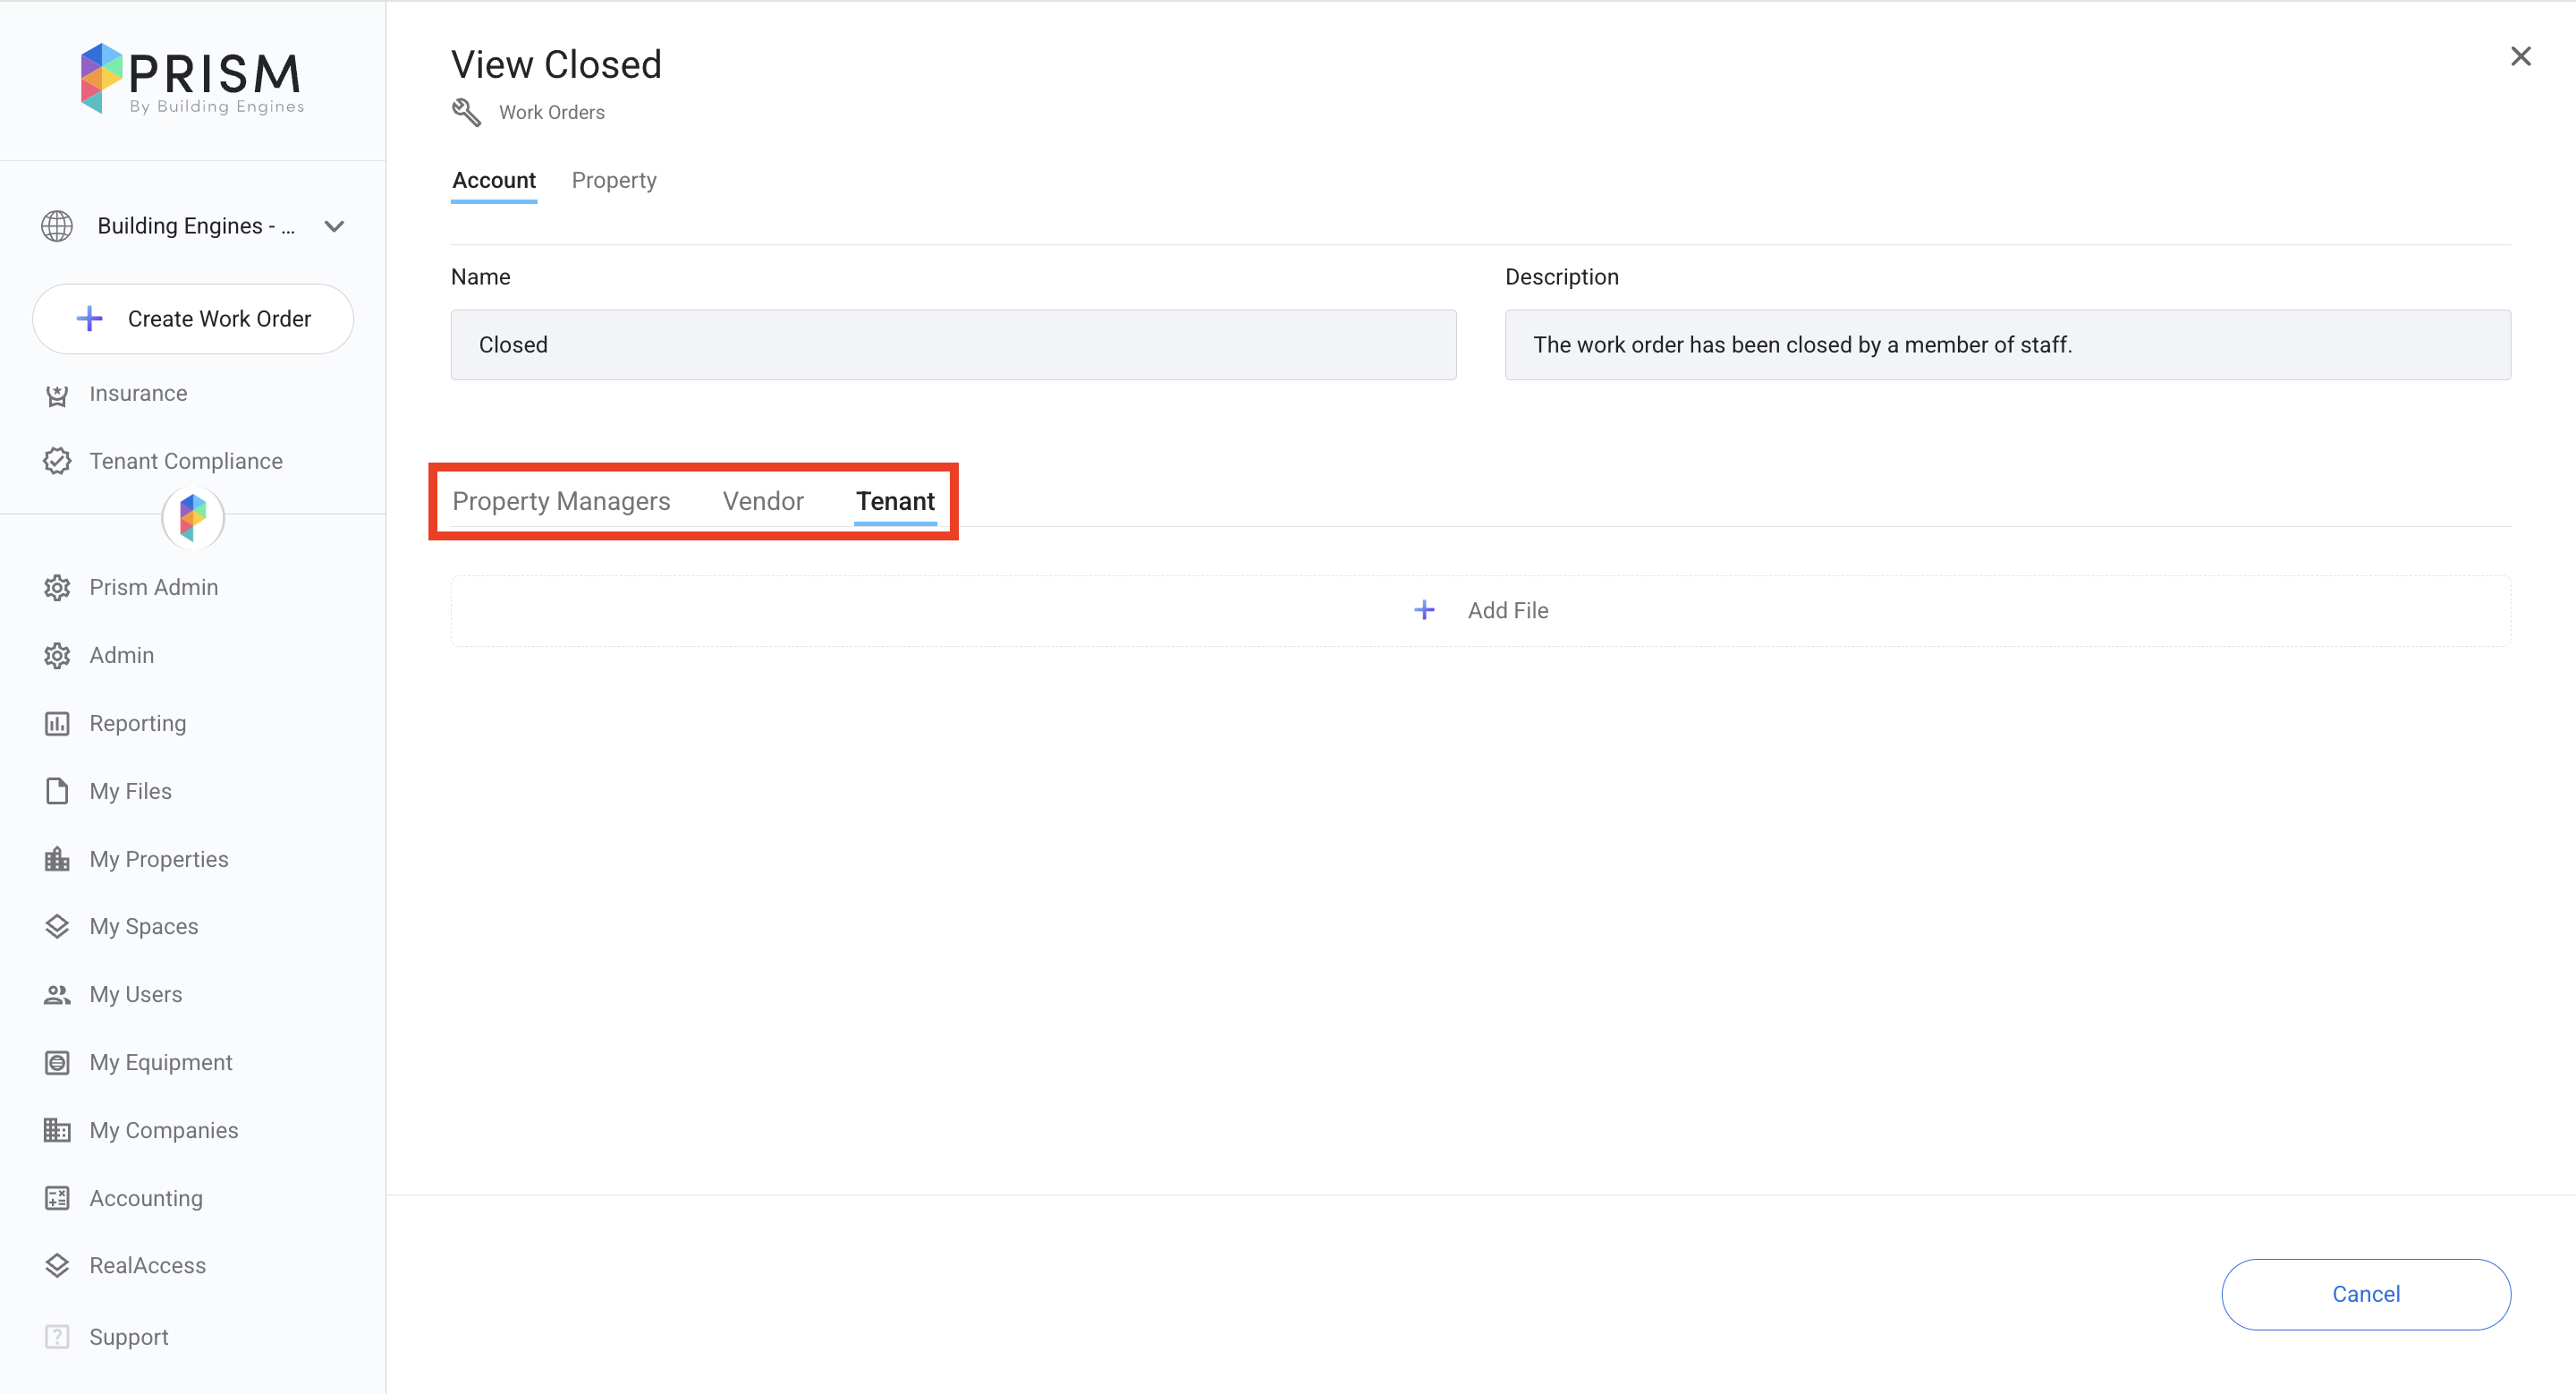Click the My Users people icon

click(x=57, y=994)
